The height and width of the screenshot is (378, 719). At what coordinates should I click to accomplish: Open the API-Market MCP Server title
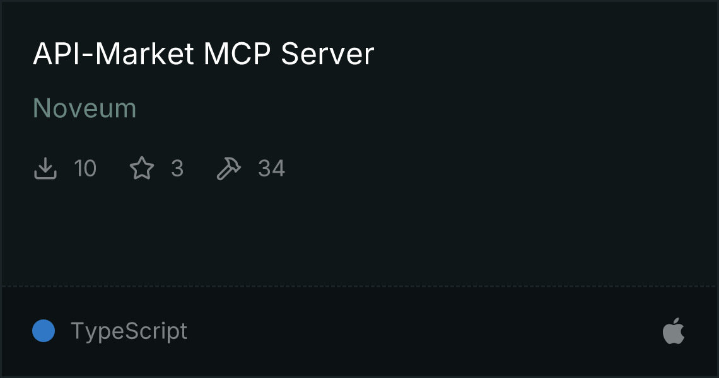(x=204, y=54)
